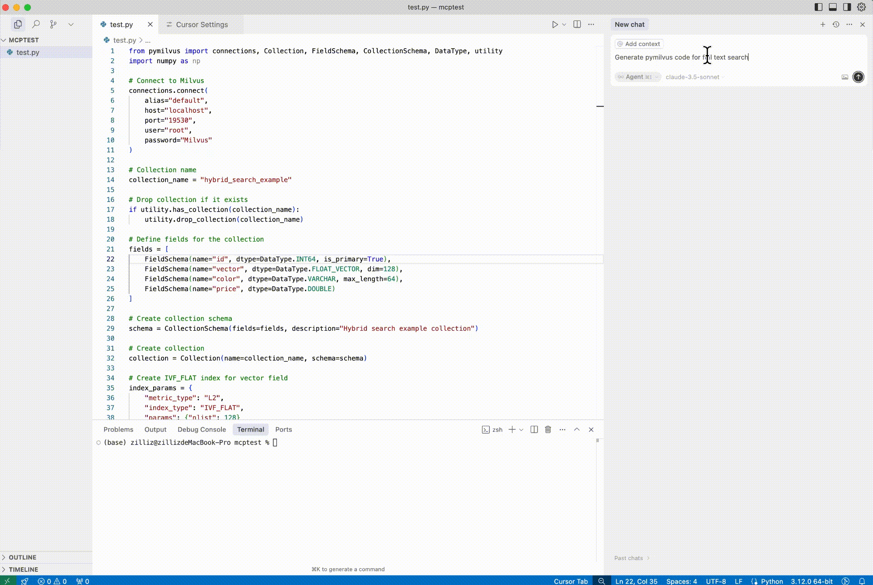Click the Run Python File play icon
873x585 pixels.
point(555,25)
